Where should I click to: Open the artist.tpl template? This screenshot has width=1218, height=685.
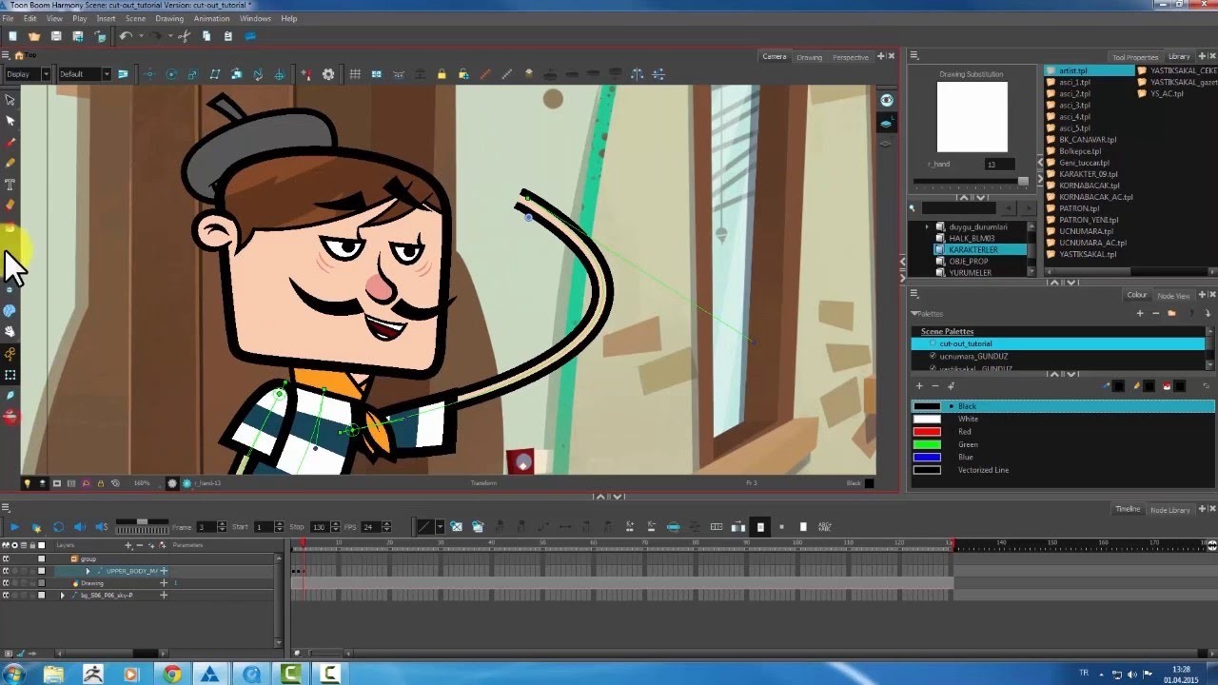[x=1072, y=70]
